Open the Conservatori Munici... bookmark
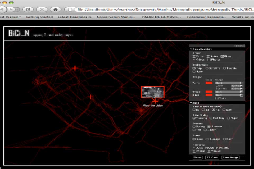The width and height of the screenshot is (254, 169). (116, 17)
